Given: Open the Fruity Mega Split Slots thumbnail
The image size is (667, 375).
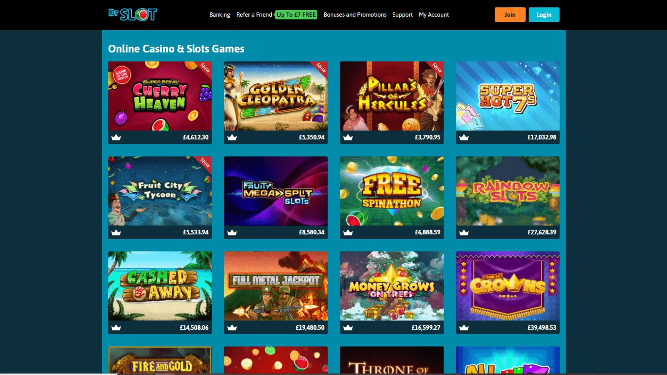Looking at the screenshot, I should coord(276,191).
